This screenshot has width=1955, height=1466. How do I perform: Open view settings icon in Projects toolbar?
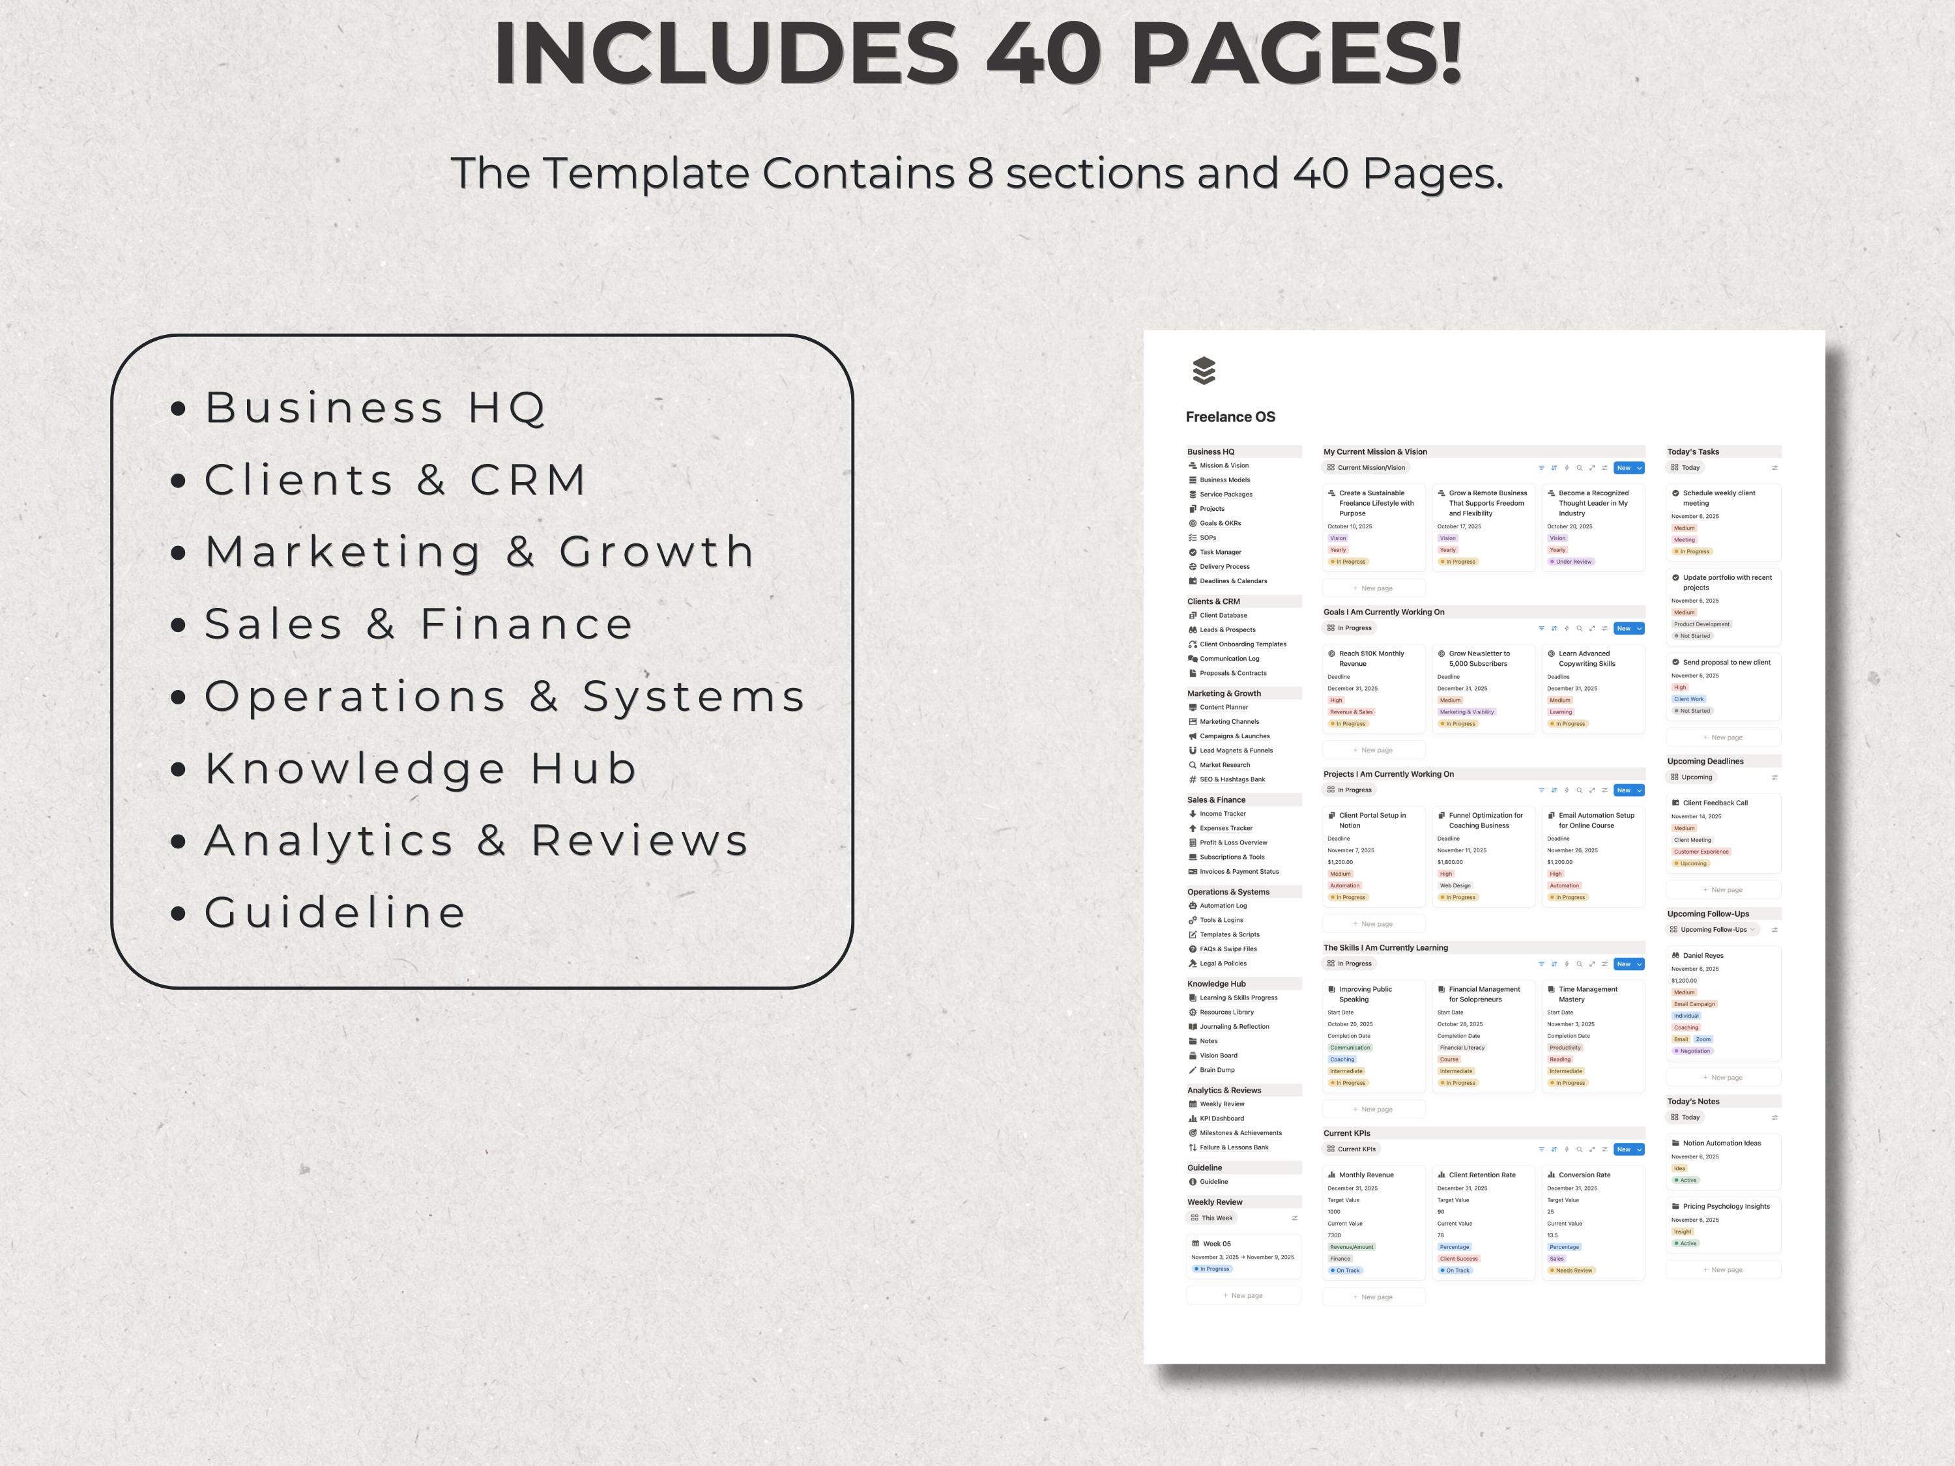click(x=1604, y=790)
